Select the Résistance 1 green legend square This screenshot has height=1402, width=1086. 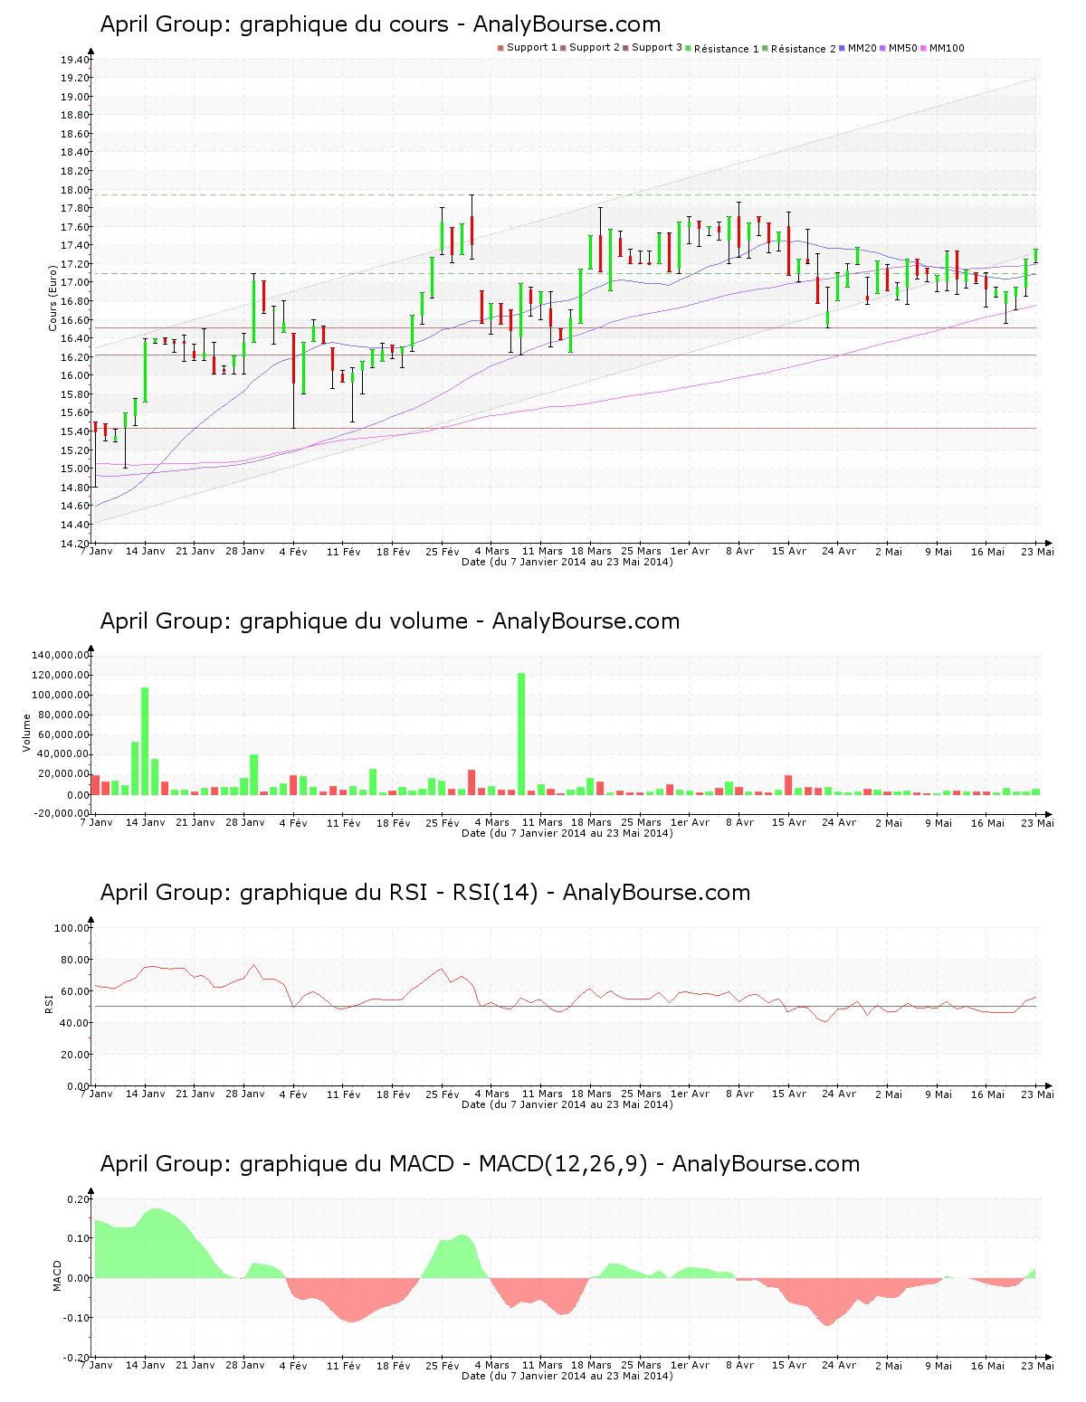coord(689,48)
